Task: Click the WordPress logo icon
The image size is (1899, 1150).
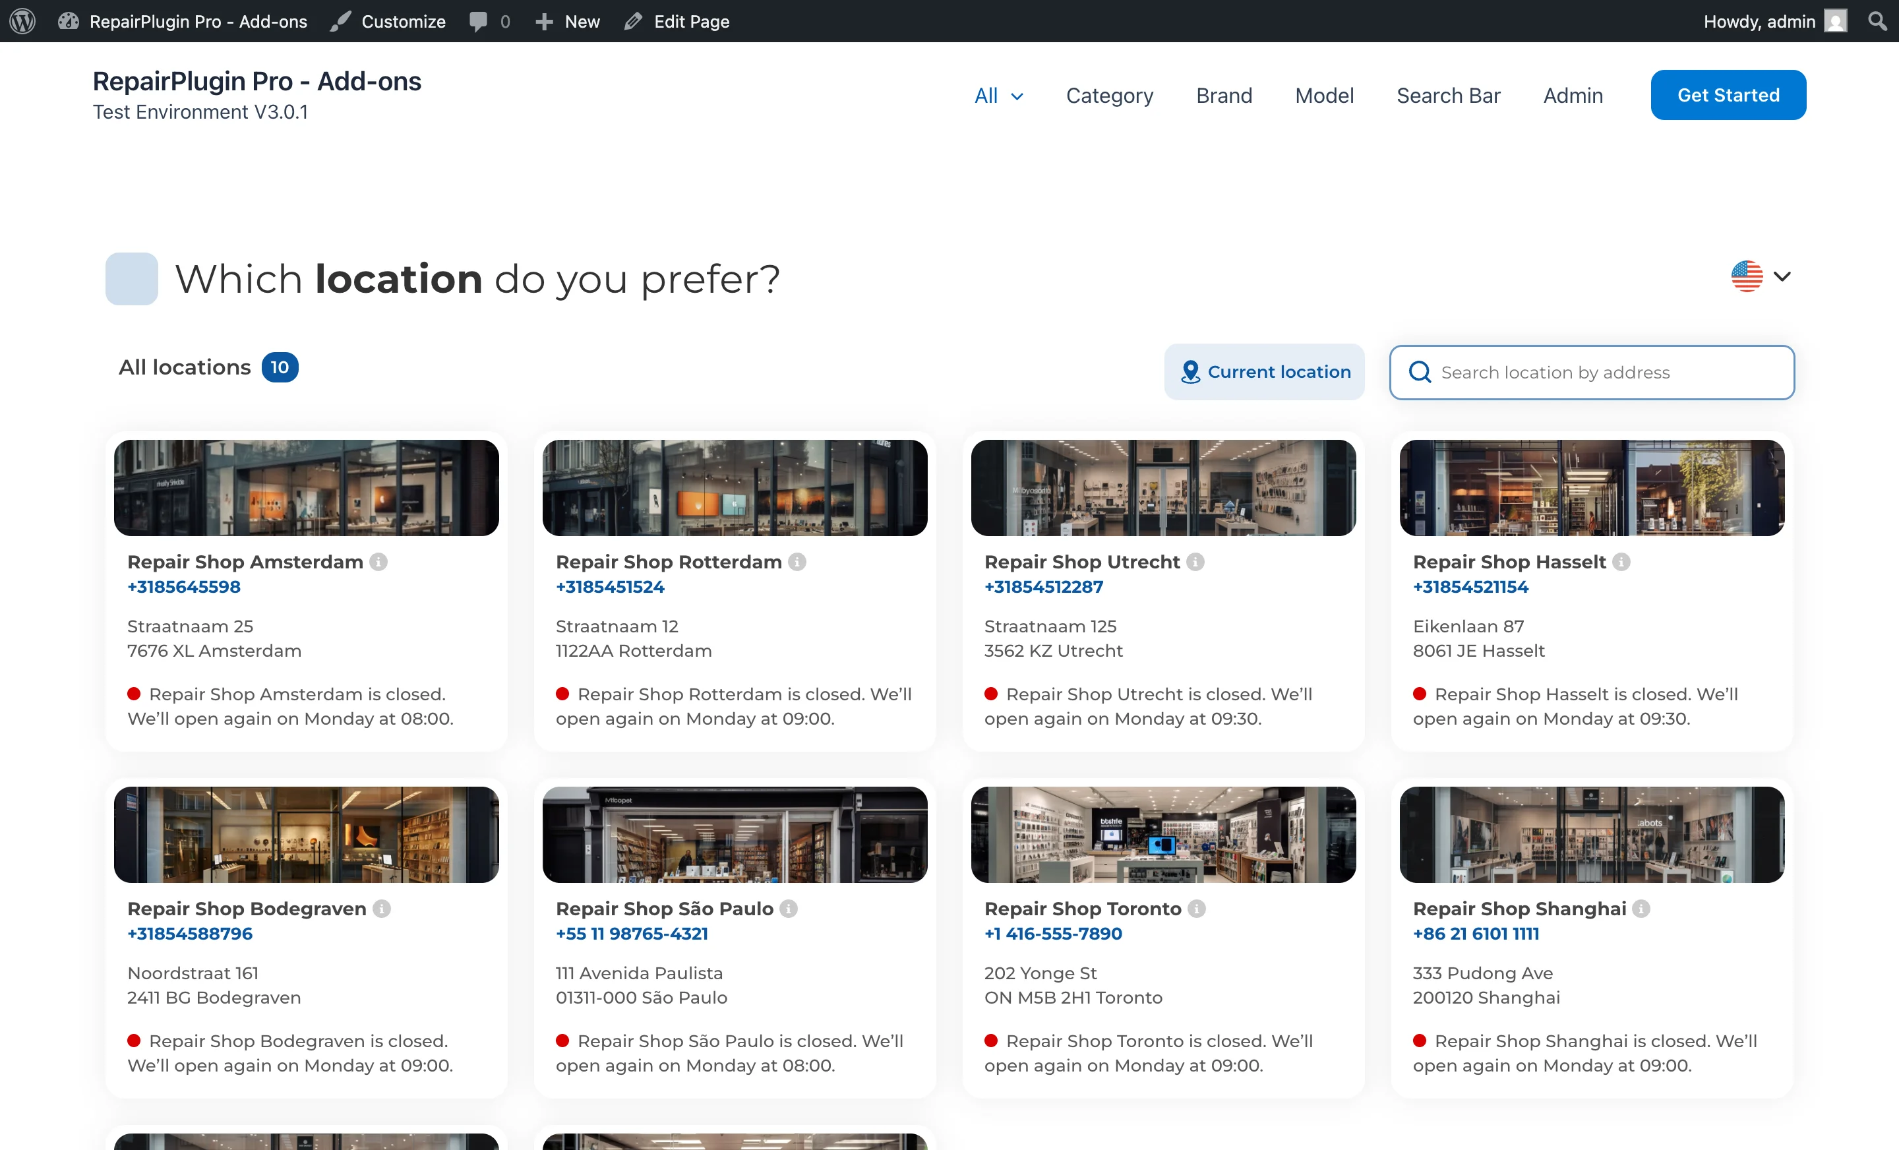Action: click(x=22, y=21)
